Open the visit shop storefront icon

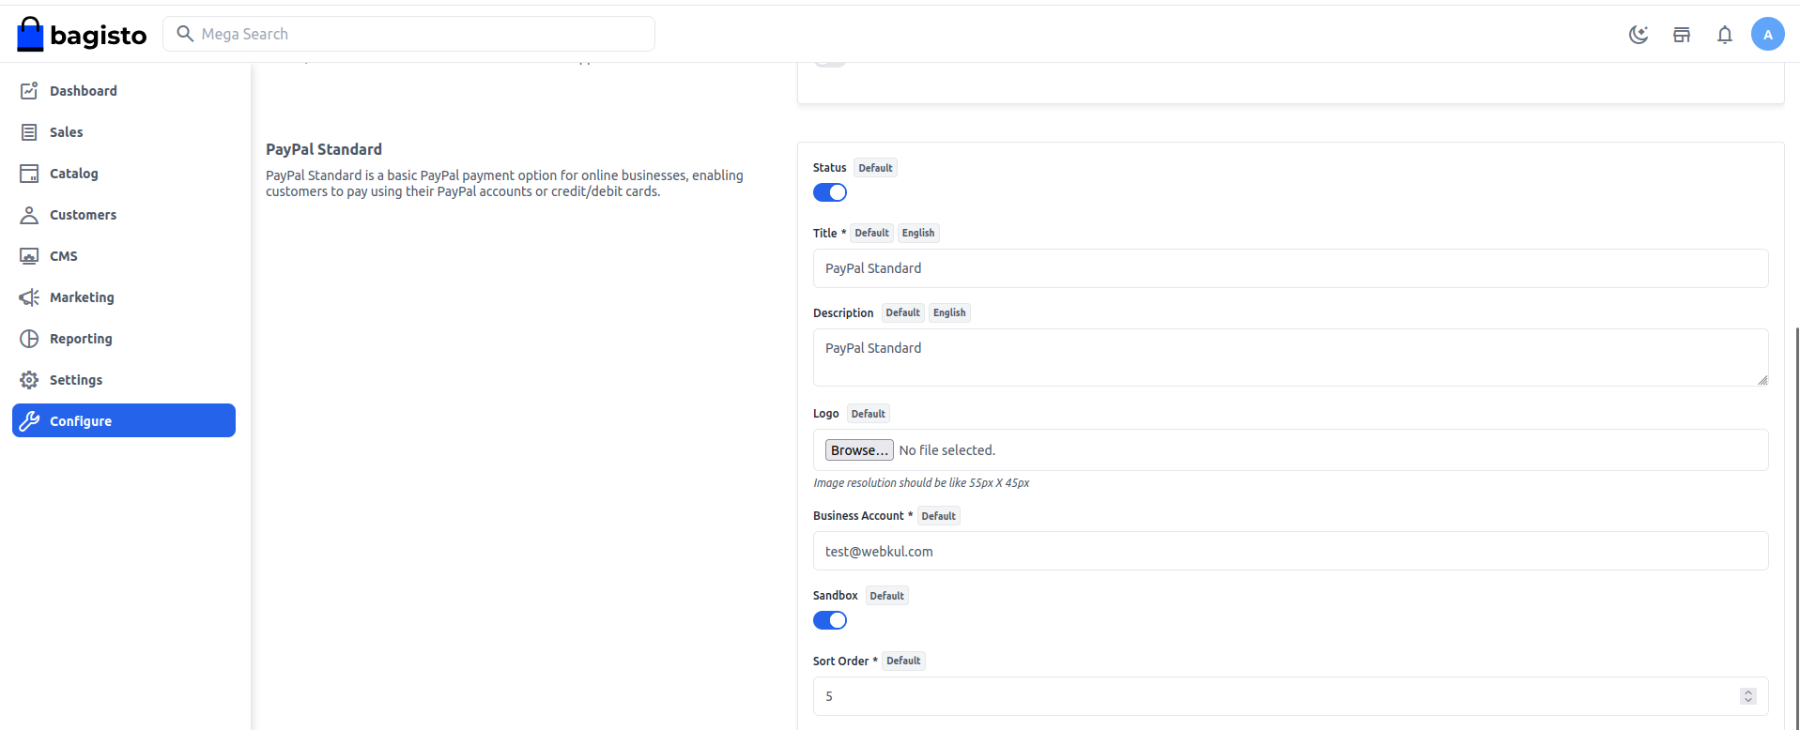pos(1682,35)
